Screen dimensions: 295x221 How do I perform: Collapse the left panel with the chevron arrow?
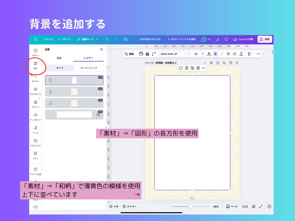coord(106,127)
